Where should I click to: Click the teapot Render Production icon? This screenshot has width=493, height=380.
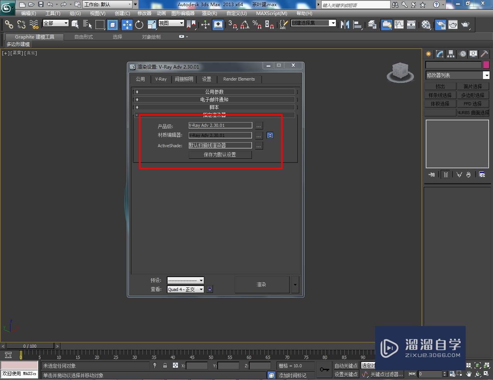(x=466, y=25)
